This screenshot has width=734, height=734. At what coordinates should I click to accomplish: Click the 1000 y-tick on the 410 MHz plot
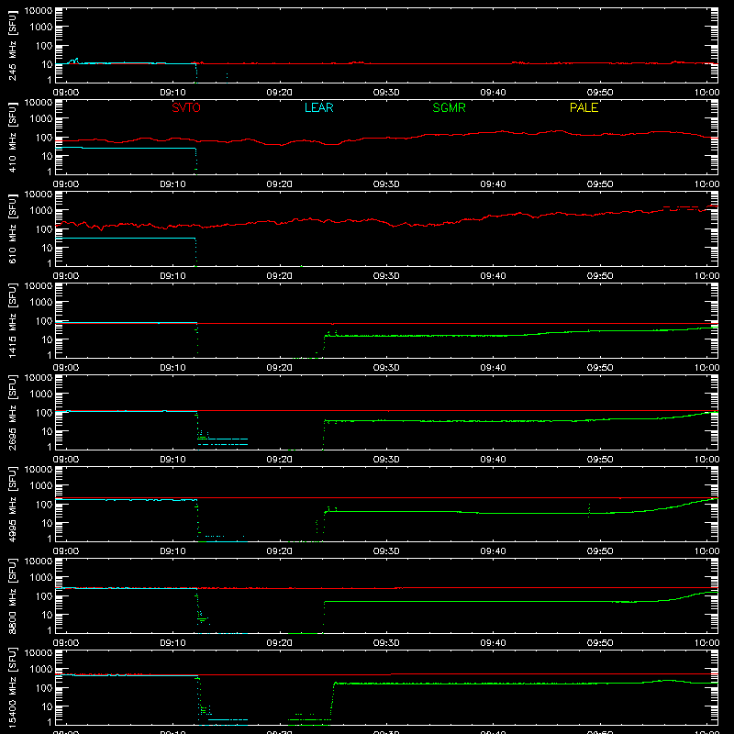coord(41,119)
